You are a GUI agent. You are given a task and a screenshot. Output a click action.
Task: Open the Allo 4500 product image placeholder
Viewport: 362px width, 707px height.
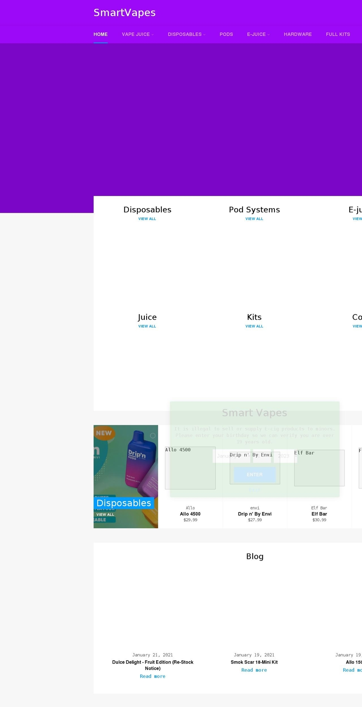[190, 468]
